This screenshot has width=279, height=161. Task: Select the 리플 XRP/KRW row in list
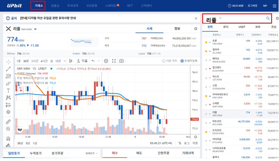pos(240,114)
